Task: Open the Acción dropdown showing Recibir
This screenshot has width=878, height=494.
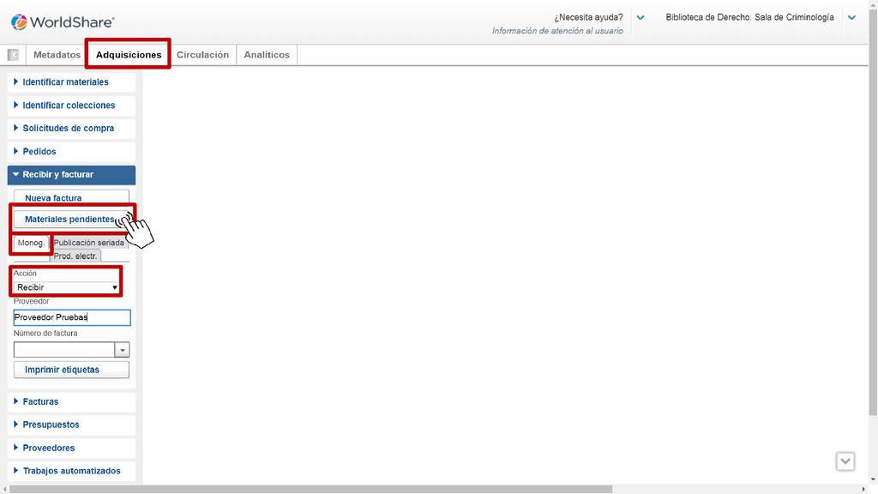Action: click(66, 287)
